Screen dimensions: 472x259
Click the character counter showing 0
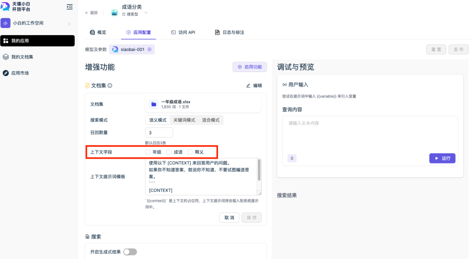pyautogui.click(x=292, y=158)
